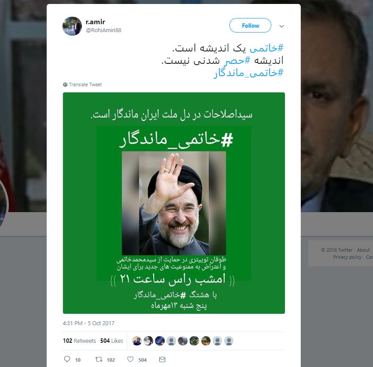The width and height of the screenshot is (373, 367).
Task: View the 504 Likes list
Action: point(111,341)
